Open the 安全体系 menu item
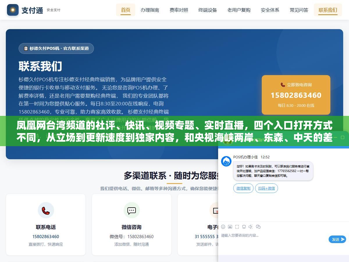Viewport: 349px width, 262px height. 270,10
